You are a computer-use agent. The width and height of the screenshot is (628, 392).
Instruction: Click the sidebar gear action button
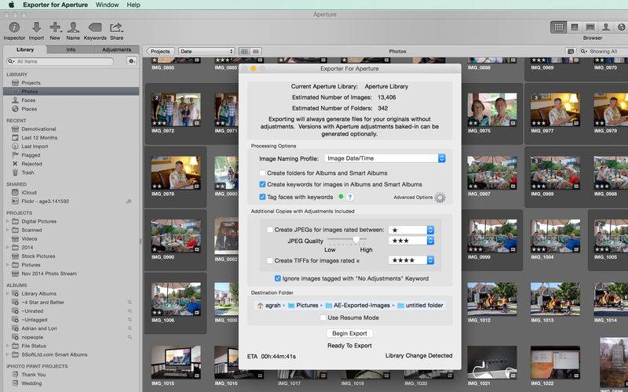point(131,61)
